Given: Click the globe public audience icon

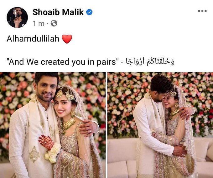Looking at the screenshot, I should [54, 23].
